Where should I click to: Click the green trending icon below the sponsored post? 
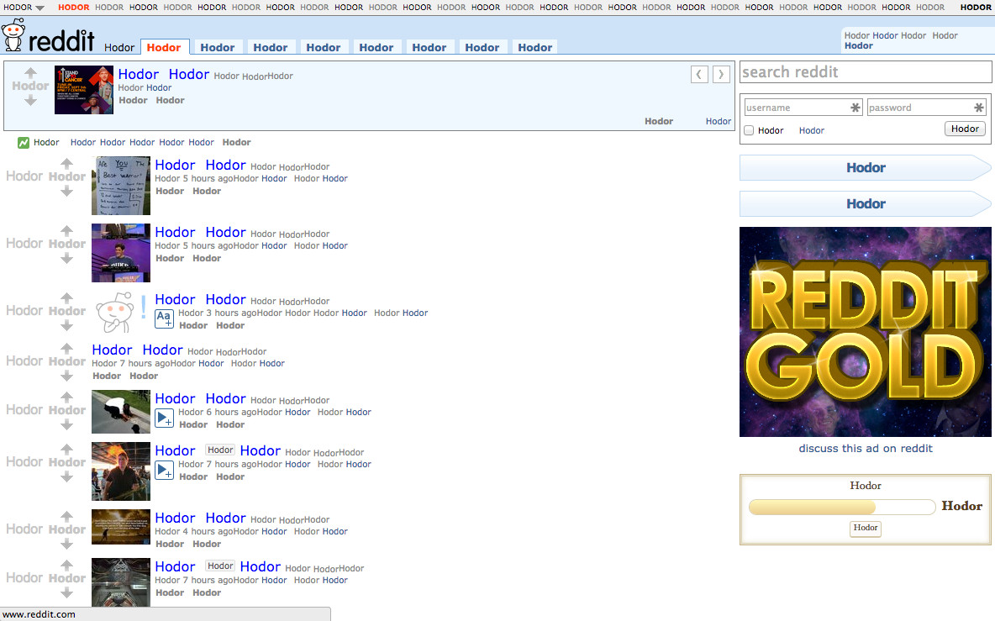pyautogui.click(x=24, y=143)
